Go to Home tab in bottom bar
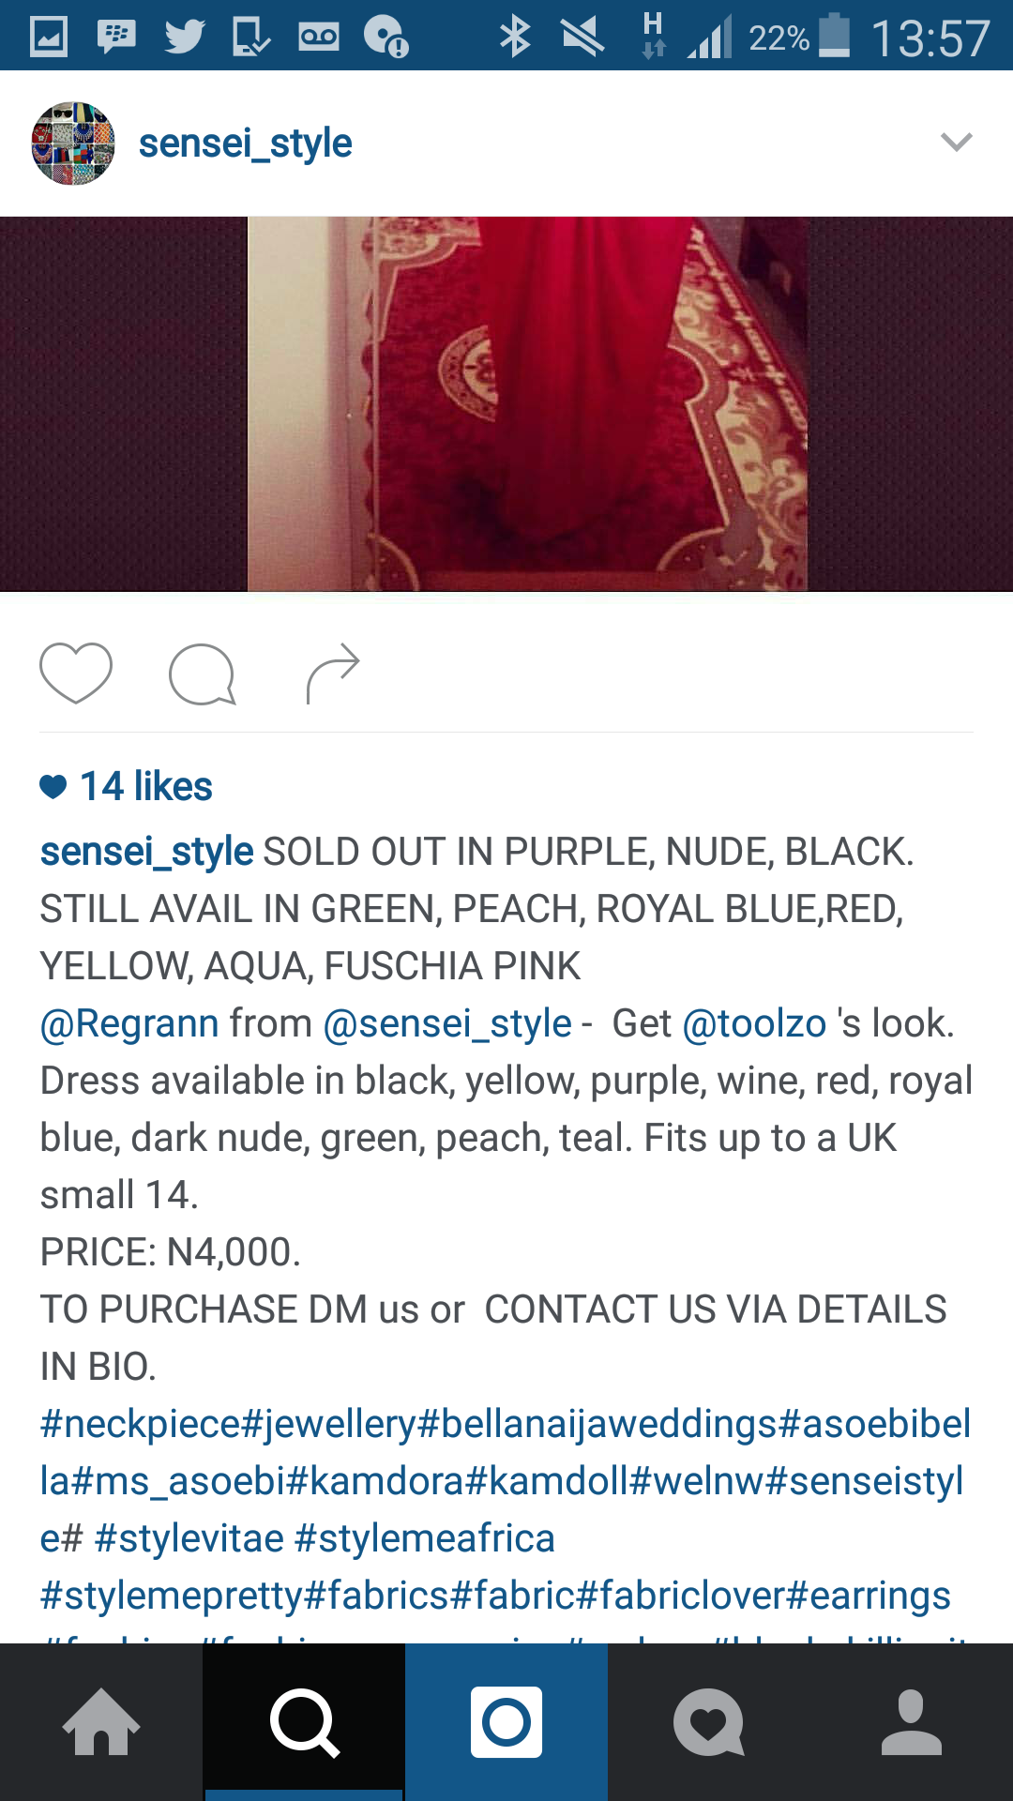Image resolution: width=1013 pixels, height=1801 pixels. point(101,1722)
